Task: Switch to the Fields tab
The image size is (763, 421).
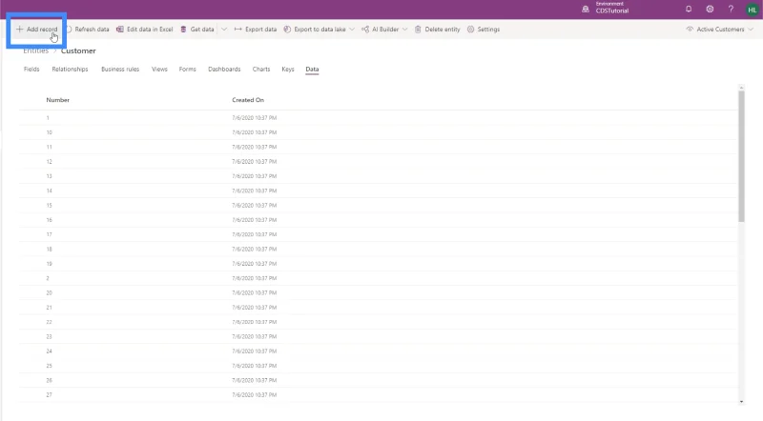Action: 31,69
